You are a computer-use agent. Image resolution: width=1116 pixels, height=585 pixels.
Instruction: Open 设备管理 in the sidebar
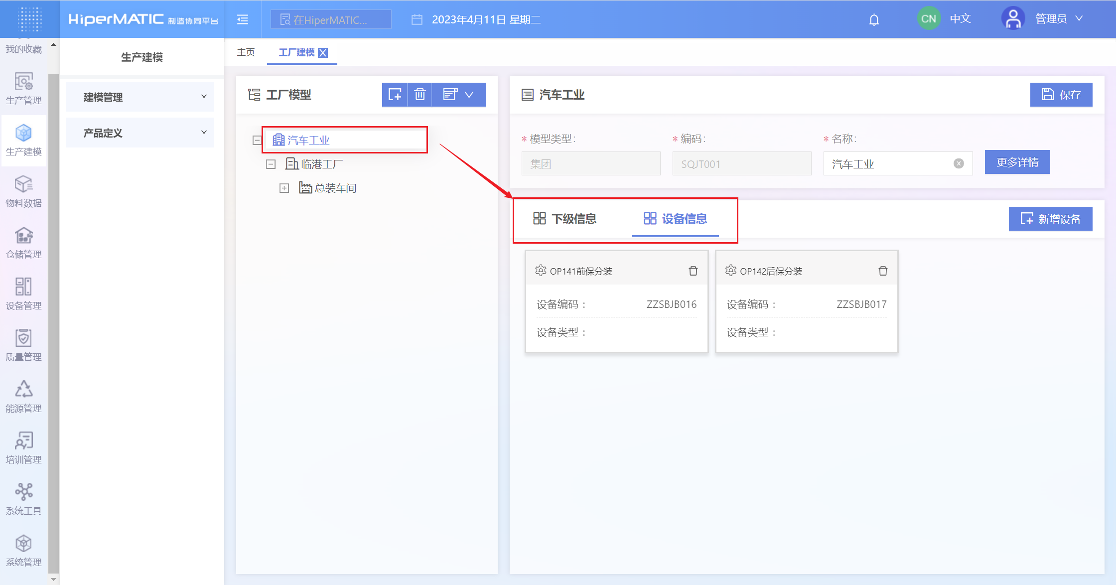[23, 294]
